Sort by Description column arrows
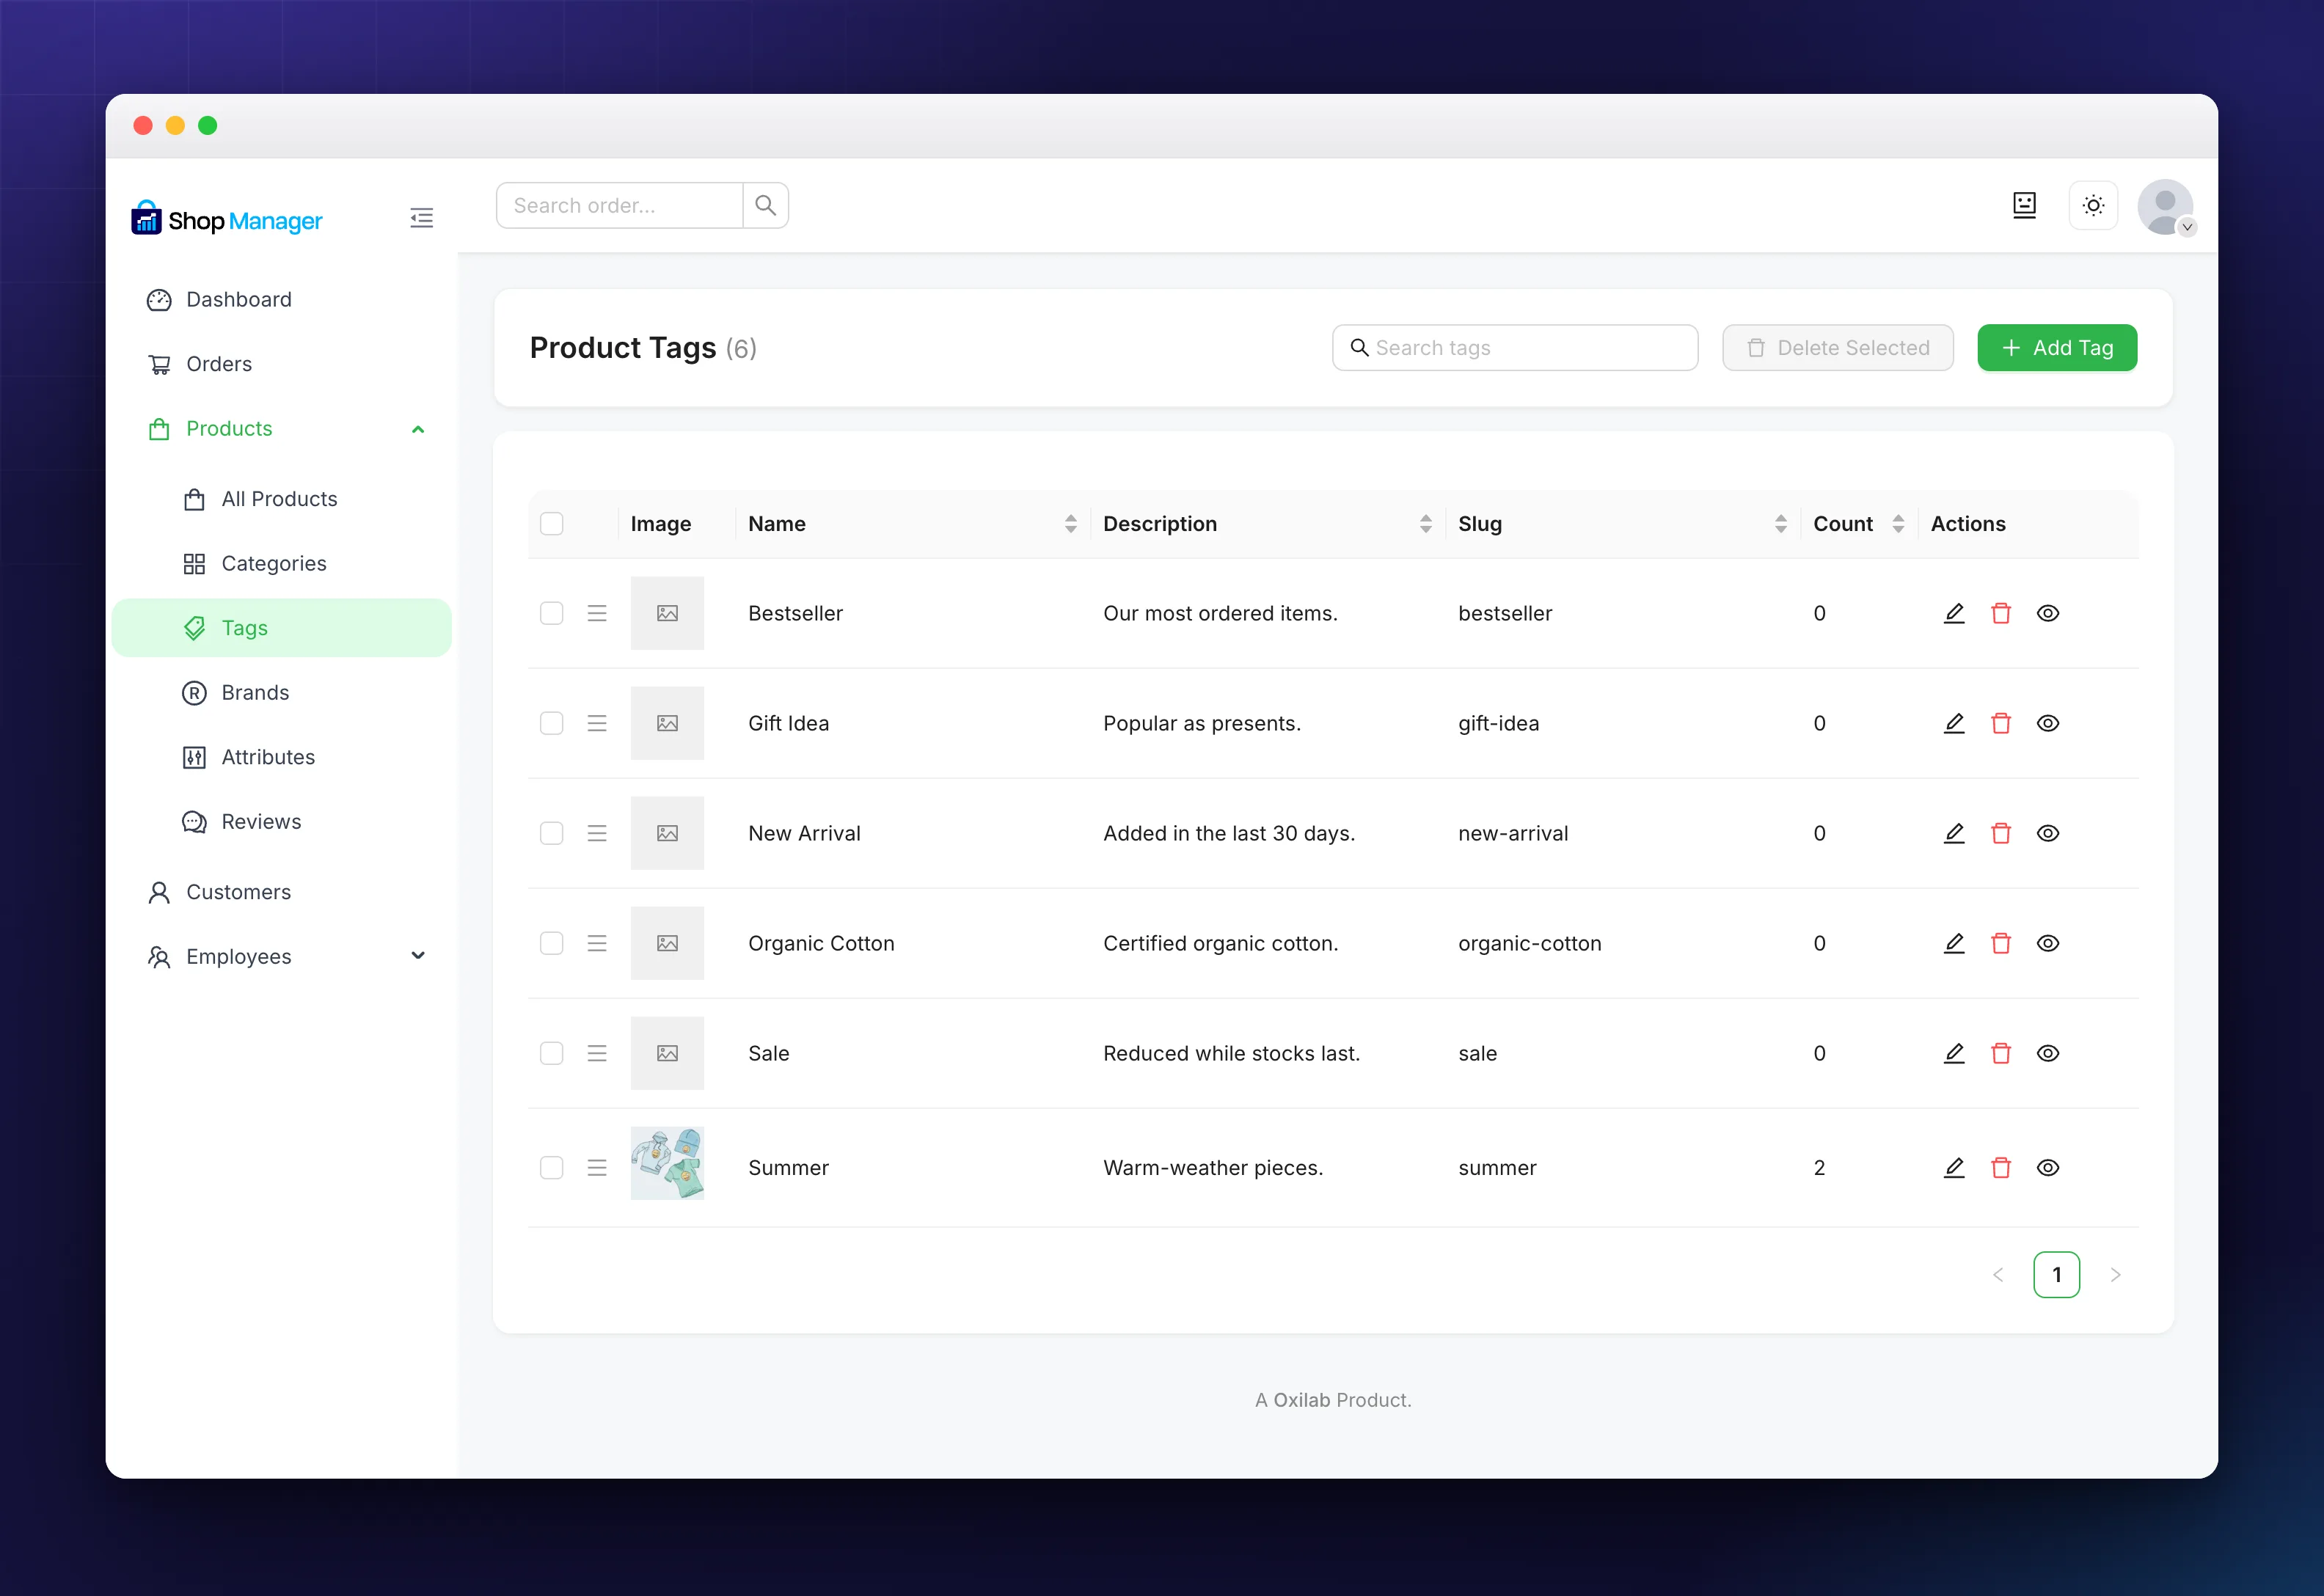 pyautogui.click(x=1425, y=524)
